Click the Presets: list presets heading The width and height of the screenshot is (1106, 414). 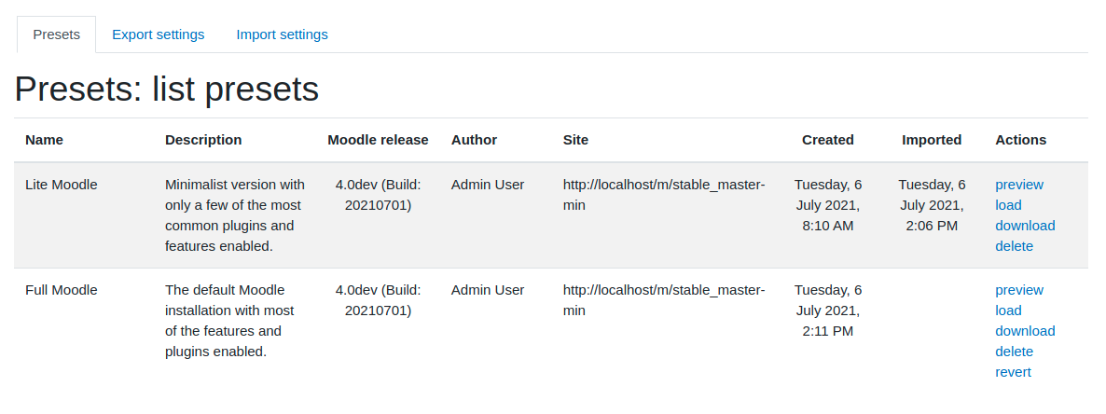(x=167, y=90)
